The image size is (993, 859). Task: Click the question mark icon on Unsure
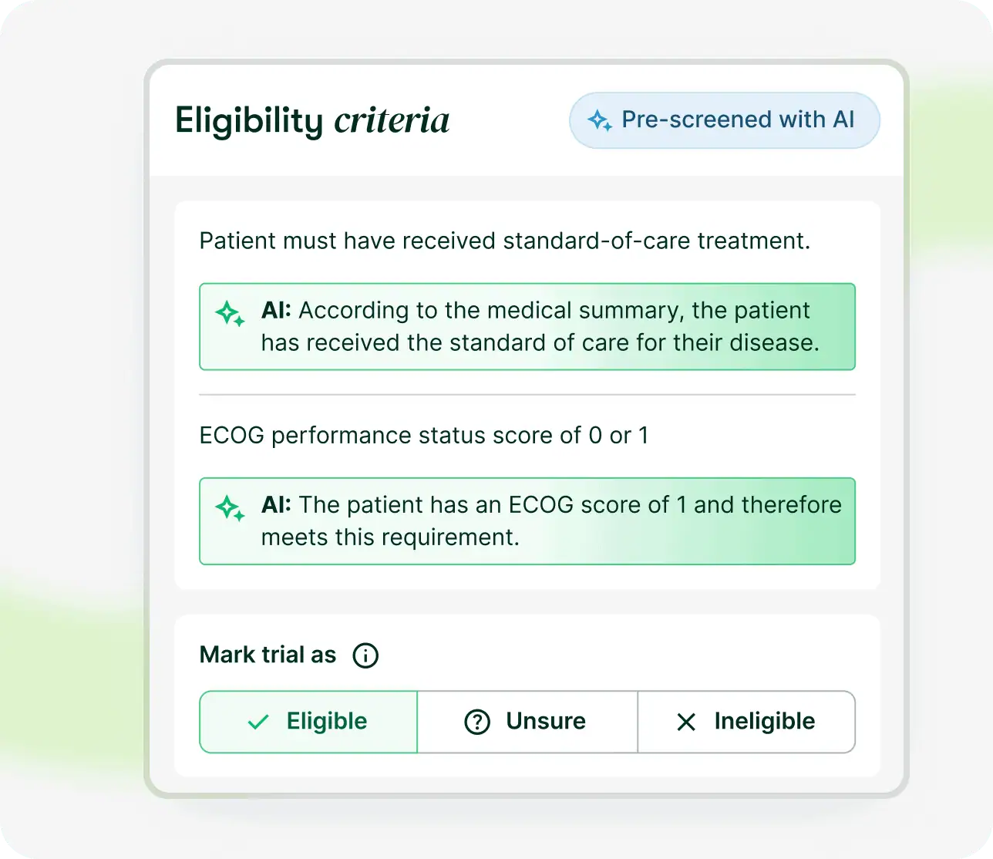pos(477,722)
